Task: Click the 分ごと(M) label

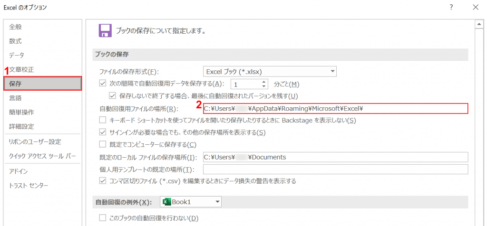Action: click(286, 84)
